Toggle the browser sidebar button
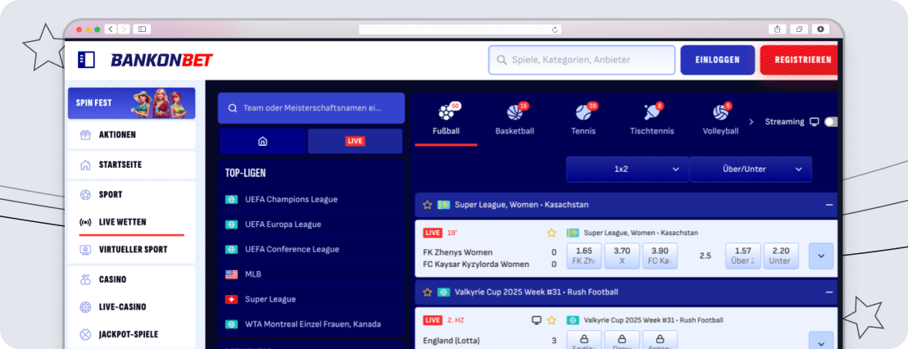This screenshot has width=908, height=349. 142,29
